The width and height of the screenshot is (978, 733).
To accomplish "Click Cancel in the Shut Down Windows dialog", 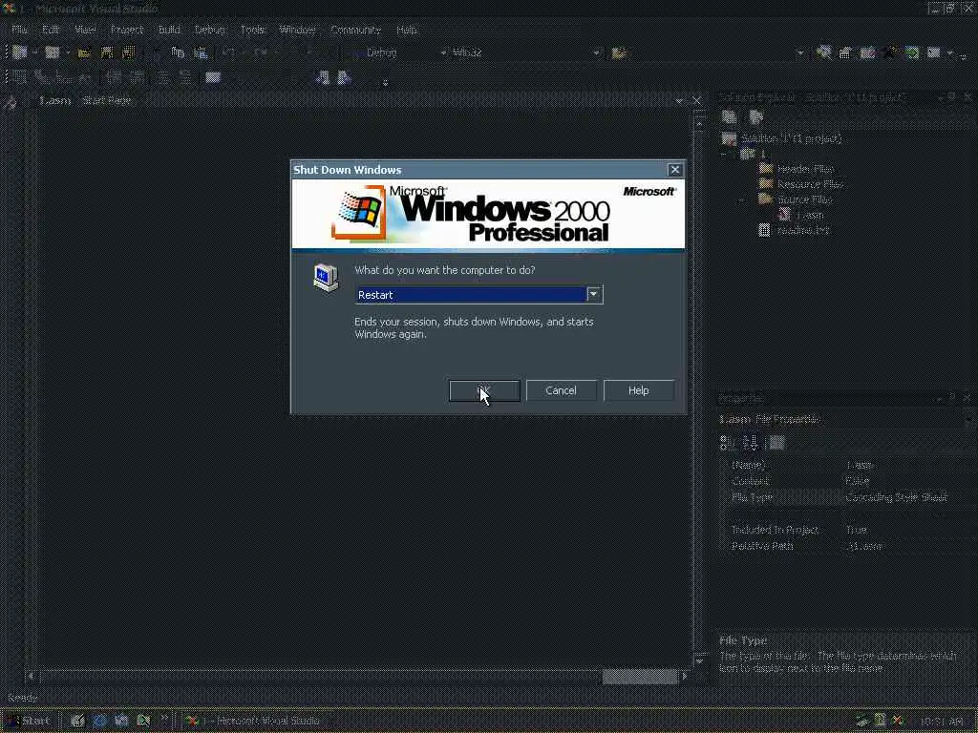I will pos(561,390).
